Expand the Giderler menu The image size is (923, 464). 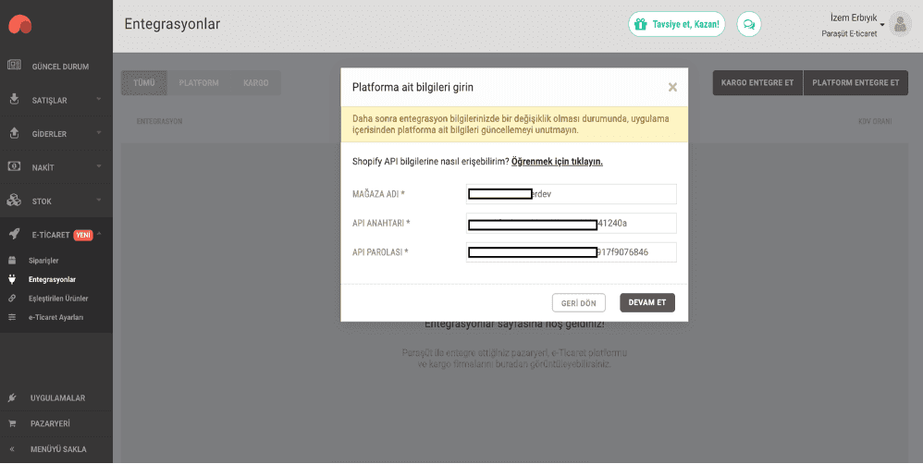[55, 134]
